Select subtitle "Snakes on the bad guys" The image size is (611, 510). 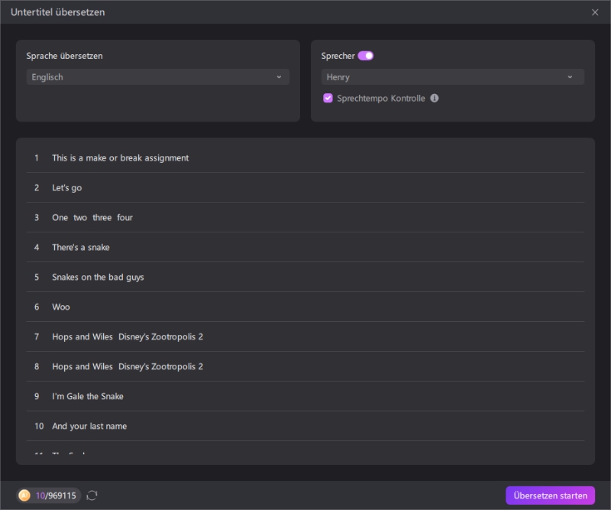(98, 277)
